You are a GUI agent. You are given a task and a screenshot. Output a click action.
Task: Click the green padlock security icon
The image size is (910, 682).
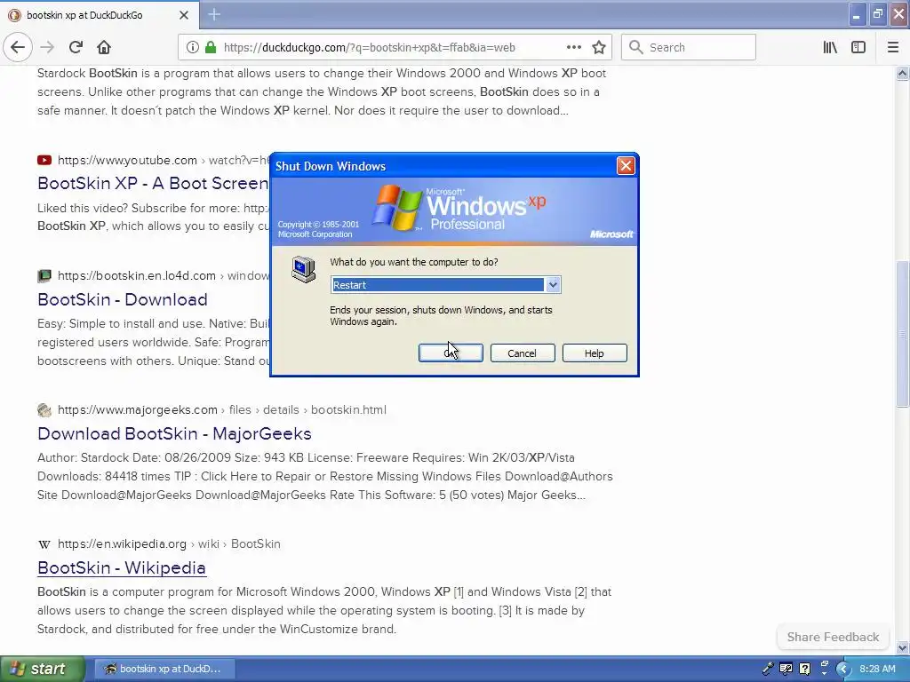pyautogui.click(x=211, y=48)
